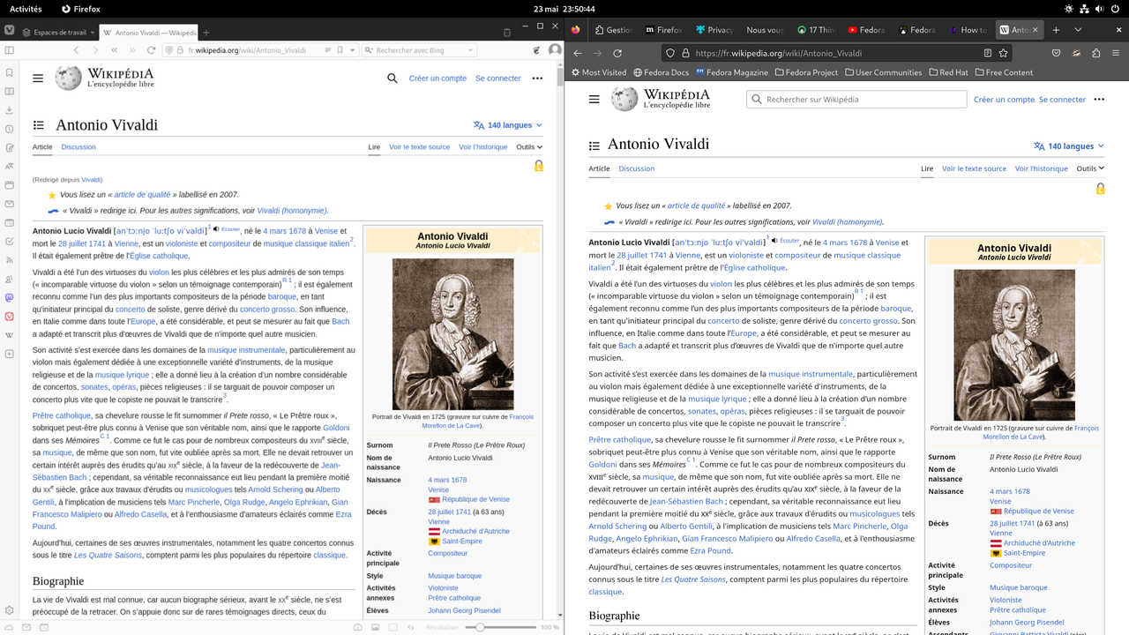Click rewind history button in Vivaldi
1129x635 pixels.
pos(116,50)
